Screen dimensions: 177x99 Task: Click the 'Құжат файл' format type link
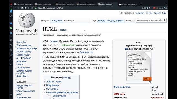click(157, 98)
